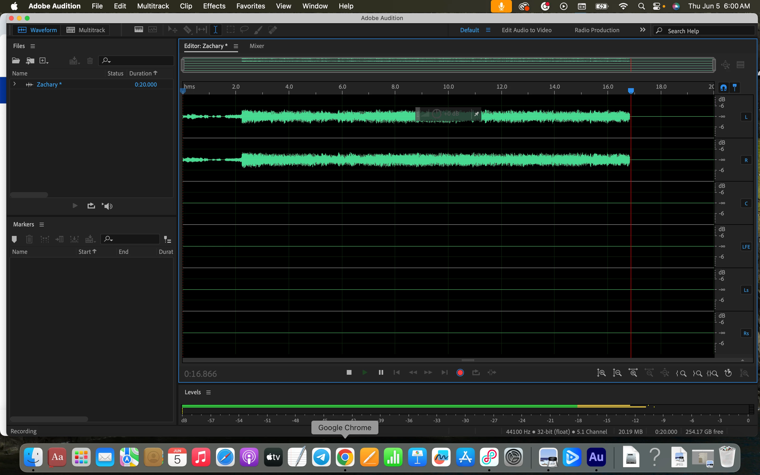
Task: Switch to Multitrack view
Action: coord(86,30)
